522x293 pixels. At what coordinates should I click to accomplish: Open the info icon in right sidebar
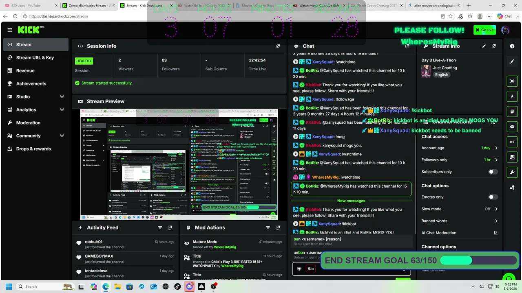pos(512,46)
